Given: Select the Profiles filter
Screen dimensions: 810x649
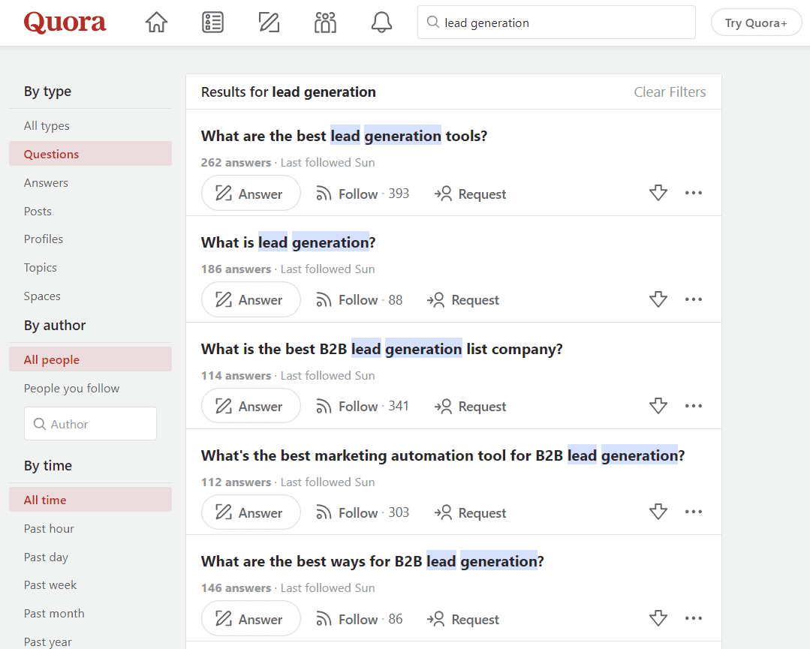Looking at the screenshot, I should (90, 239).
